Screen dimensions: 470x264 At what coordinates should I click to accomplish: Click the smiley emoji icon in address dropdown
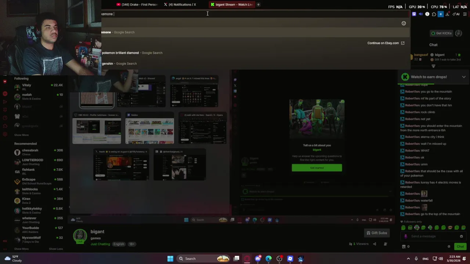(x=404, y=23)
